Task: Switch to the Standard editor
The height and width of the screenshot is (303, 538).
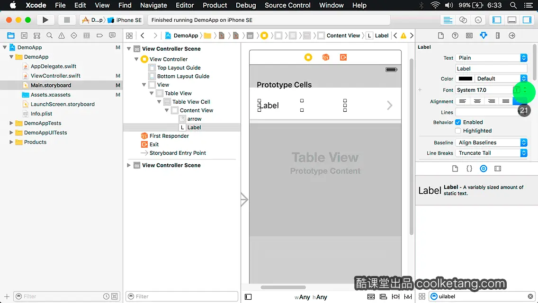Action: click(448, 20)
